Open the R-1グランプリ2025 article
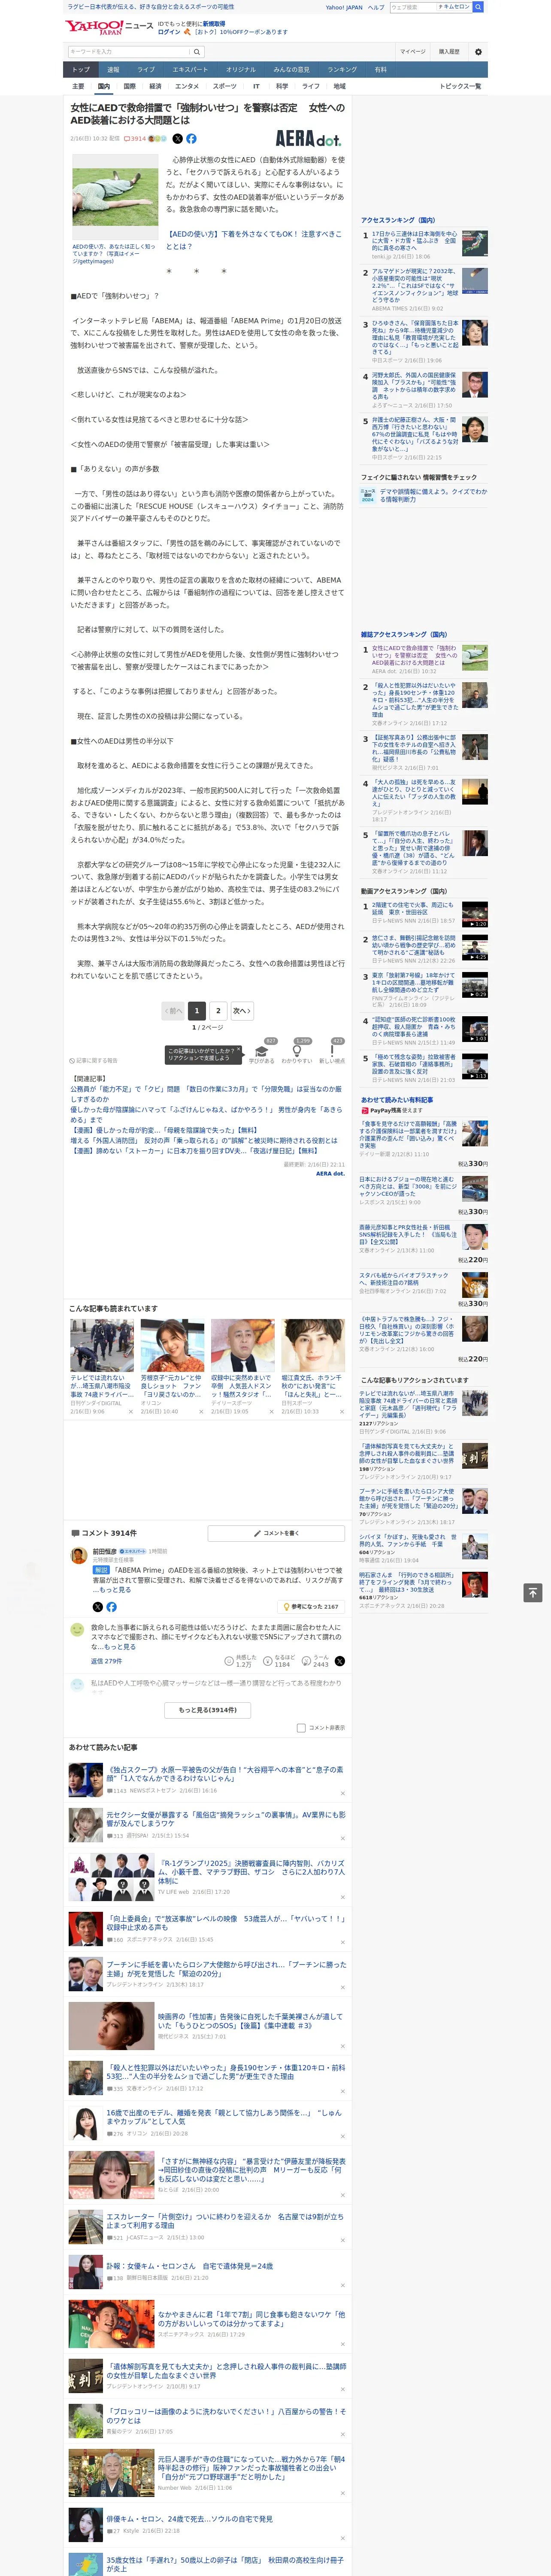The image size is (551, 2576). 251,1871
